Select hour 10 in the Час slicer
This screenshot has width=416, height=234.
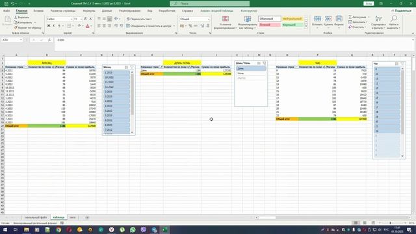click(387, 73)
